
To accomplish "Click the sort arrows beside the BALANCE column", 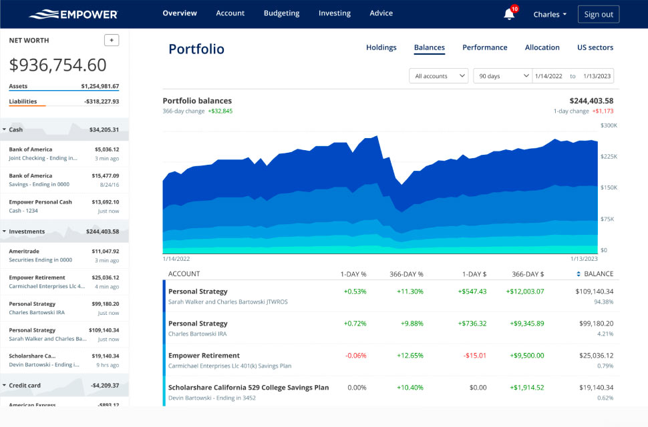I will tap(579, 274).
